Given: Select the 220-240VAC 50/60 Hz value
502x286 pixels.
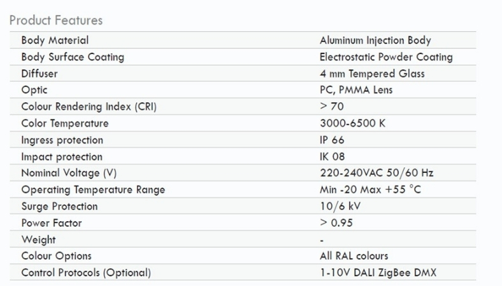Looking at the screenshot, I should 377,173.
